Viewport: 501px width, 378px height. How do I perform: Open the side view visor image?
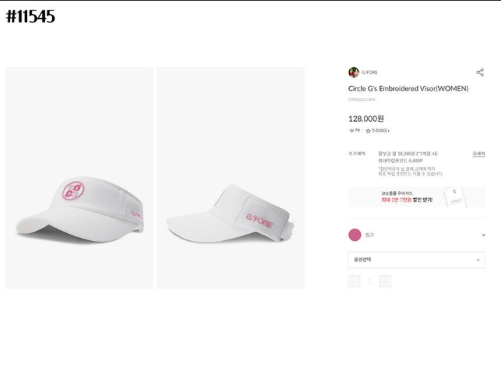click(230, 178)
